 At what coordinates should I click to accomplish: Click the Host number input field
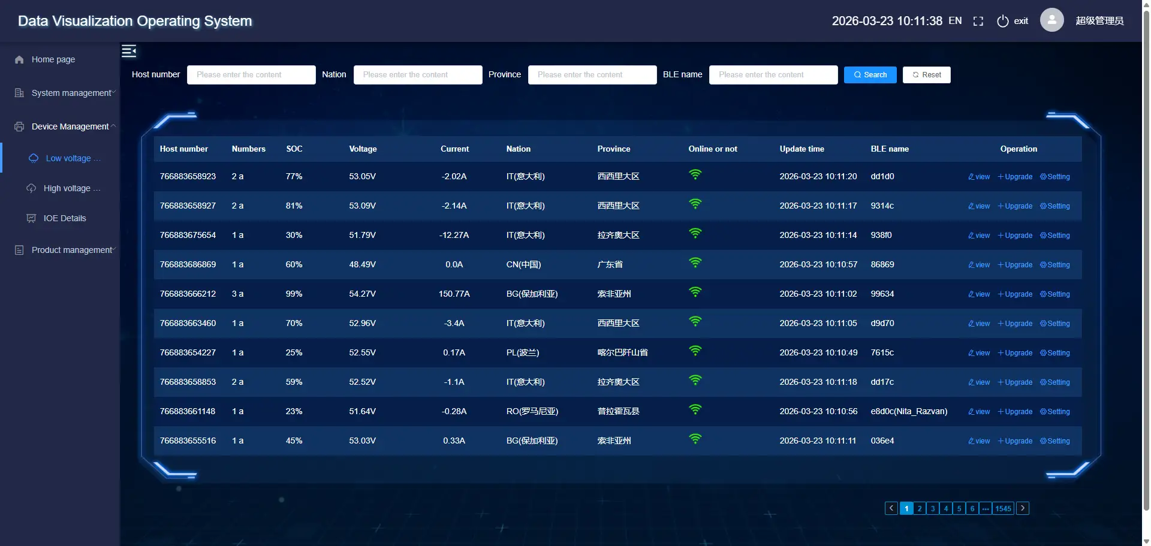(251, 75)
